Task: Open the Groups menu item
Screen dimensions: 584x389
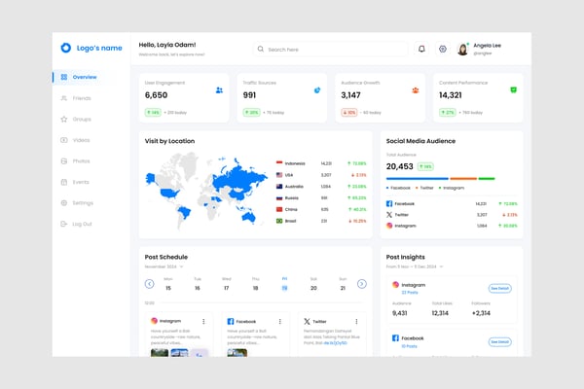Action: click(x=76, y=119)
